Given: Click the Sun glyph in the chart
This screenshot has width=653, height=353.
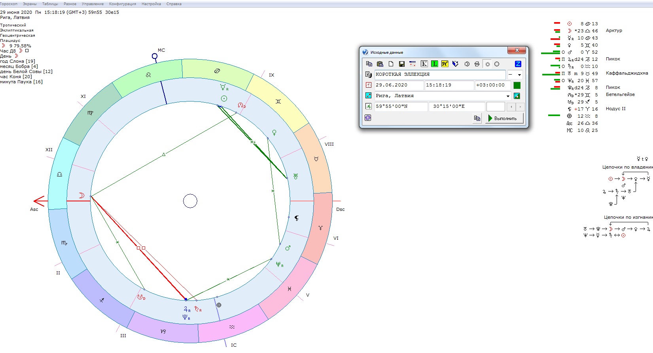Looking at the screenshot, I should [x=224, y=98].
